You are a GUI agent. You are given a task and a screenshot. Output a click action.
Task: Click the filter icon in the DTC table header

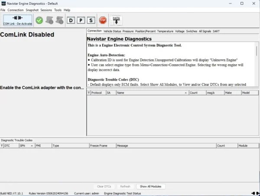coord(2,146)
